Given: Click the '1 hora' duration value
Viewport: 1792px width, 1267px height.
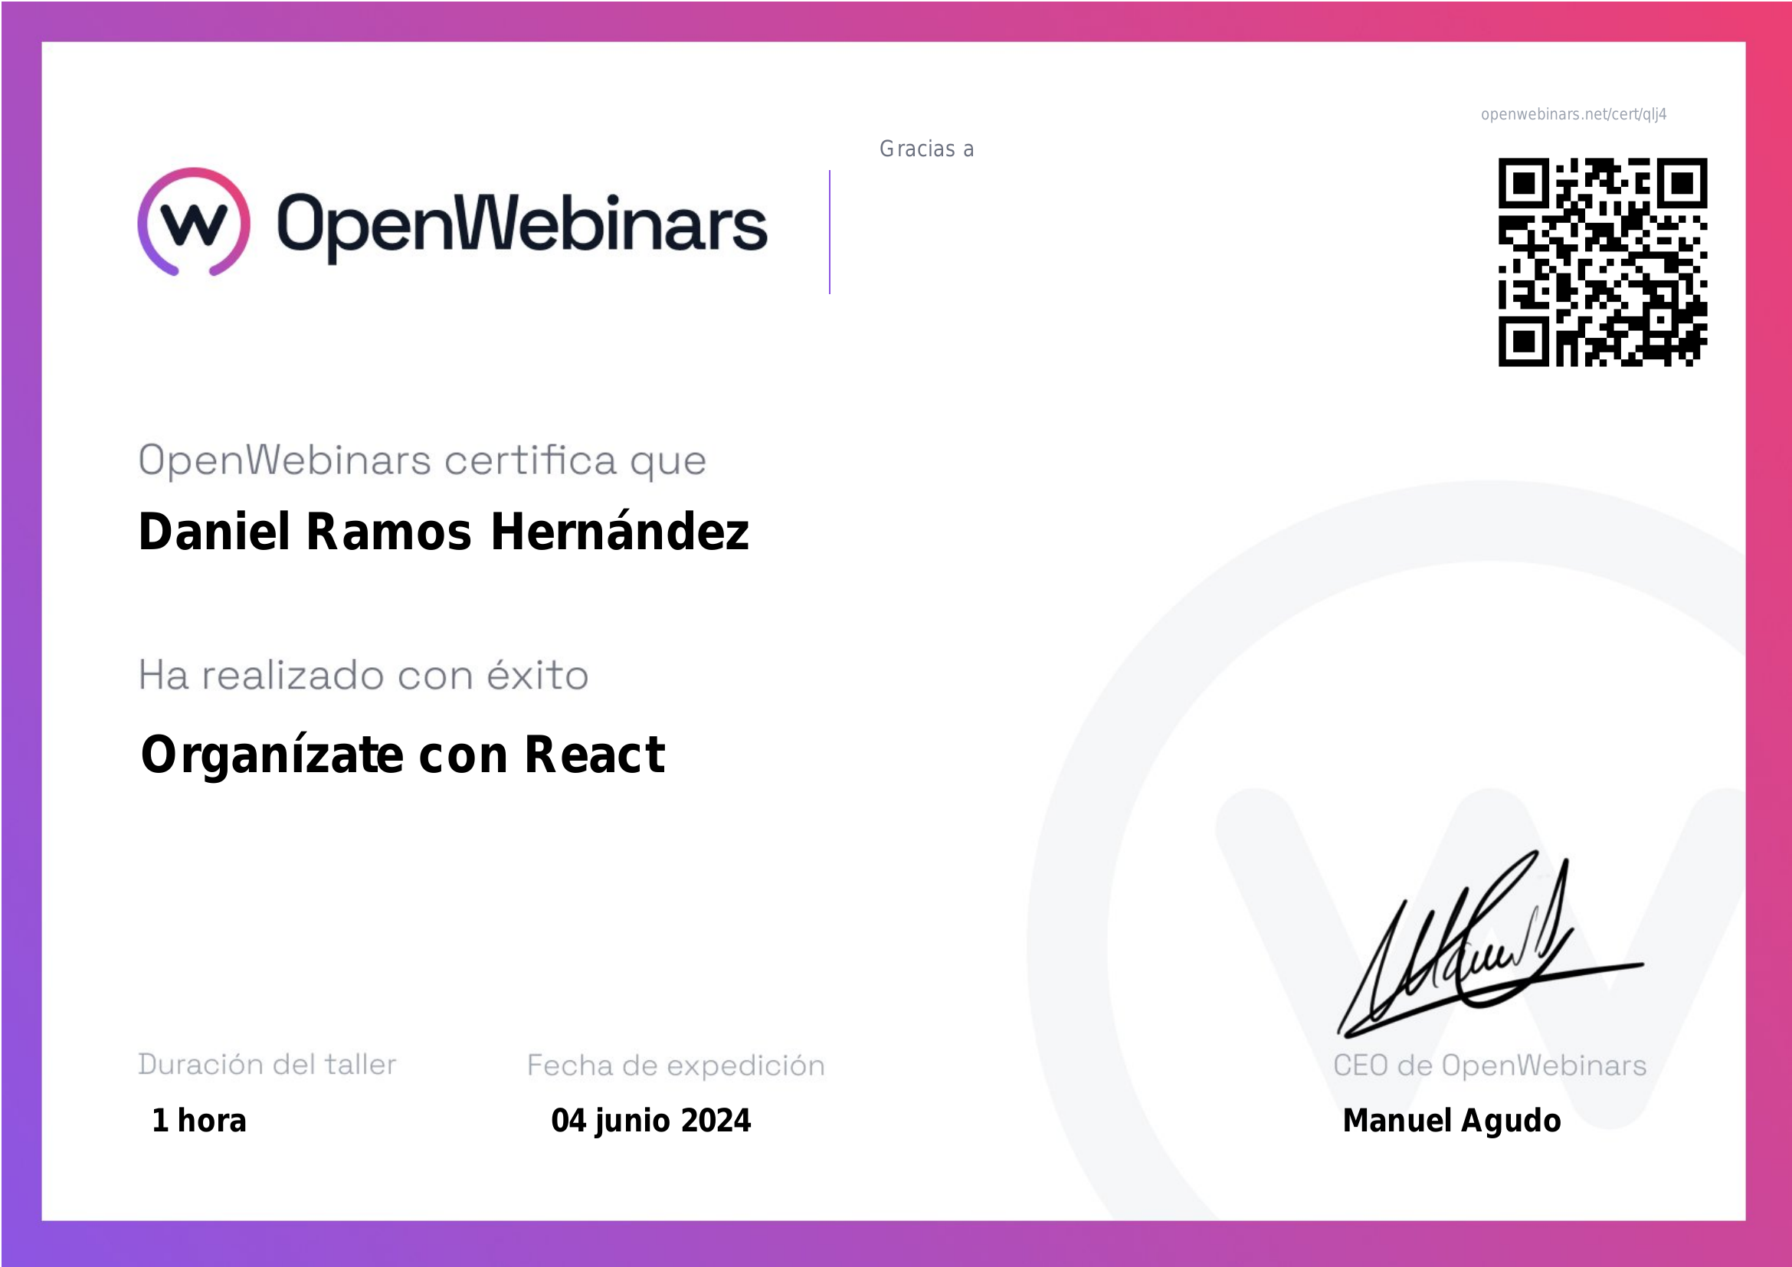Looking at the screenshot, I should click(x=199, y=1121).
